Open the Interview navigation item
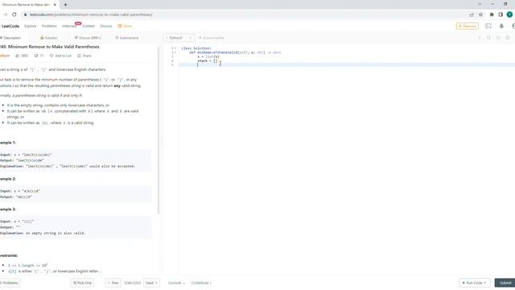 69,26
